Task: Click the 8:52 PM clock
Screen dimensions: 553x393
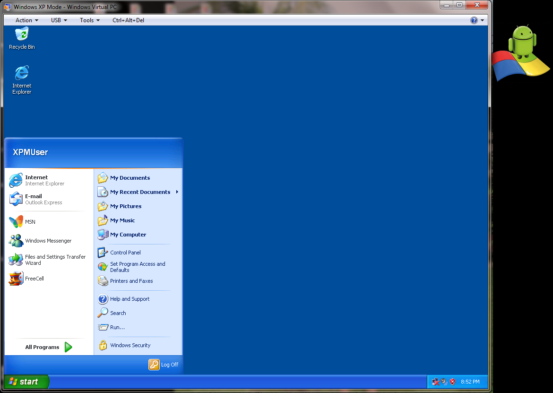Action: point(470,382)
